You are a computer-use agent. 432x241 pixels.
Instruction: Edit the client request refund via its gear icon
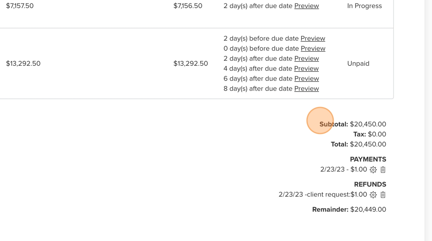[x=373, y=195]
